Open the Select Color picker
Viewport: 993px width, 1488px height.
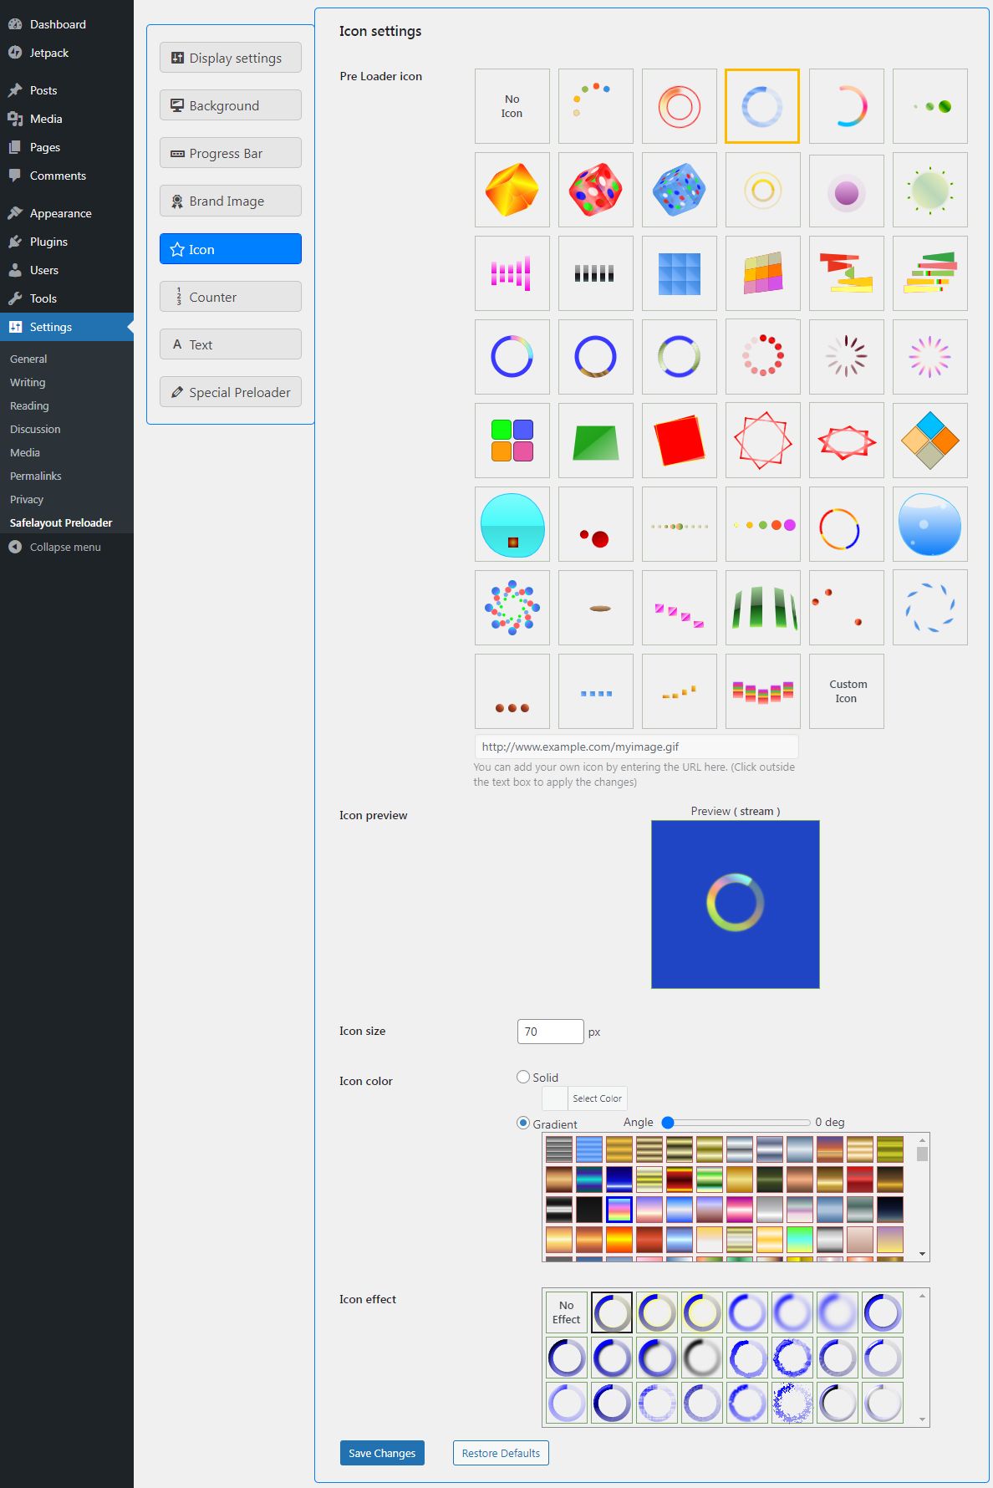point(584,1098)
